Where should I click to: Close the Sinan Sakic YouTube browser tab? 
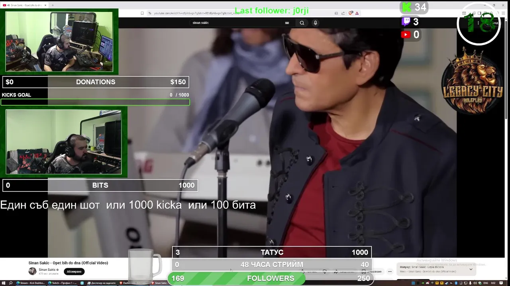point(45,5)
